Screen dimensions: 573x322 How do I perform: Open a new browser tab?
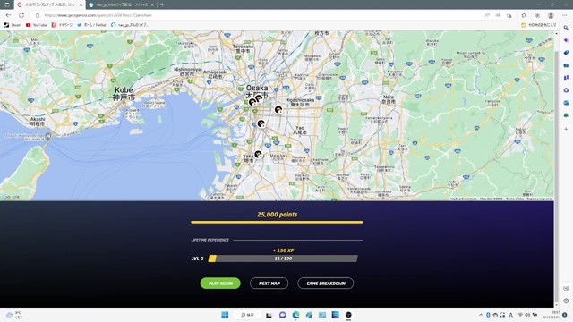tap(162, 4)
